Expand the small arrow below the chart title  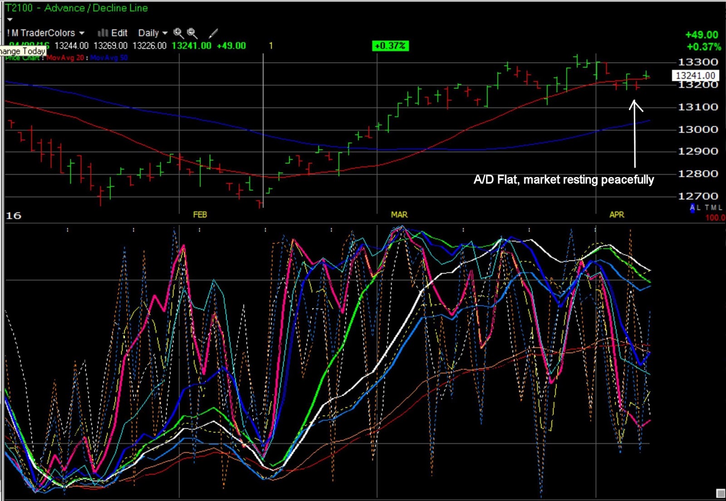point(9,19)
